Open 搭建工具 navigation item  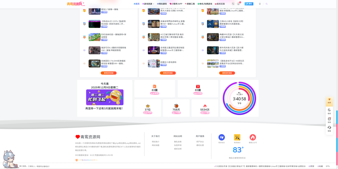point(190,4)
